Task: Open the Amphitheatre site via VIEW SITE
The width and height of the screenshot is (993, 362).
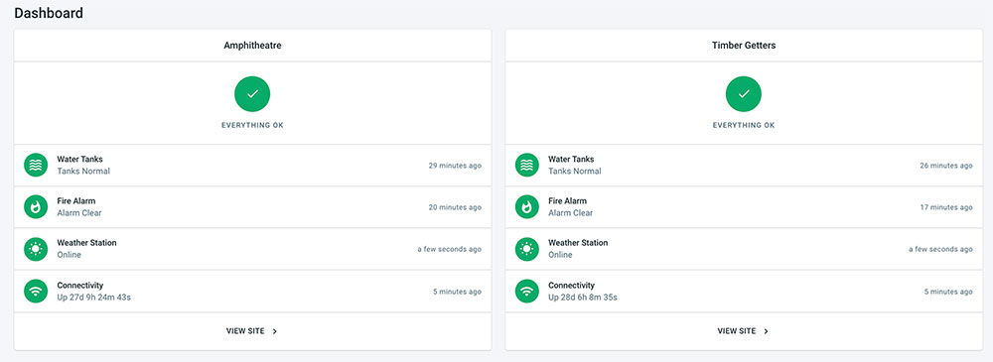Action: [x=252, y=331]
